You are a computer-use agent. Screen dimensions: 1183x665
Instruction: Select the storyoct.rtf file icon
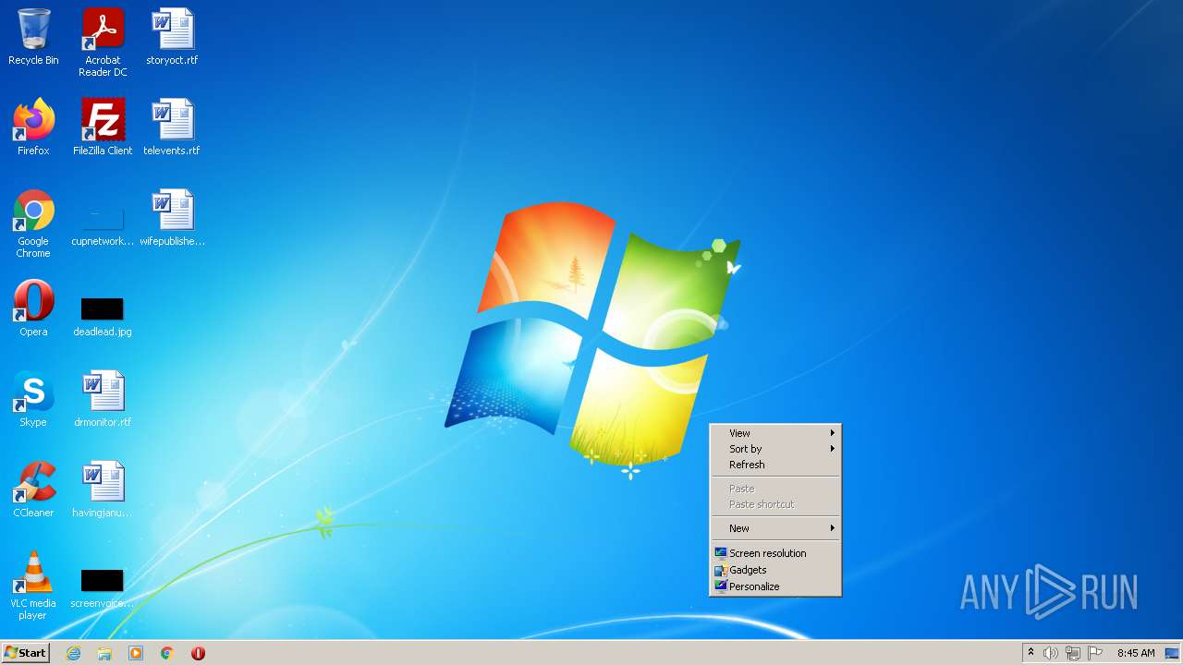click(172, 37)
